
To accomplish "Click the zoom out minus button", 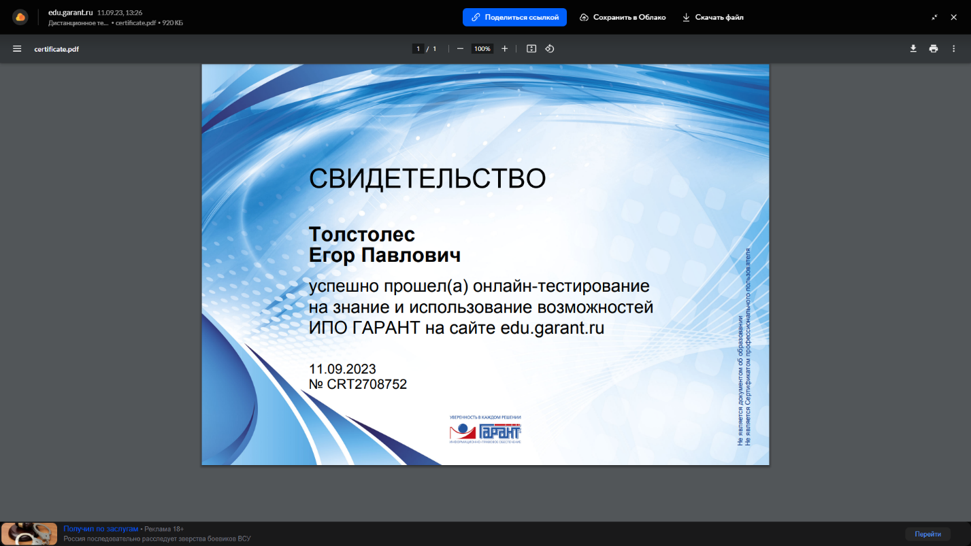I will pos(461,49).
